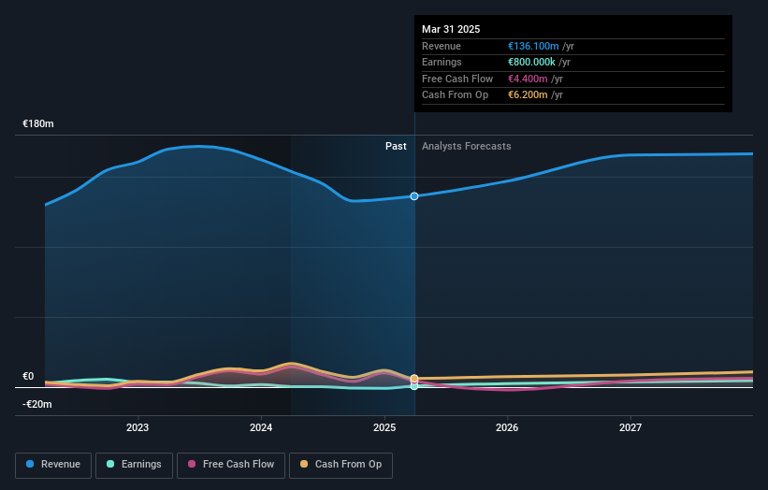Click the Earnings row label in tooltip
Screen dimensions: 768x490
point(442,62)
